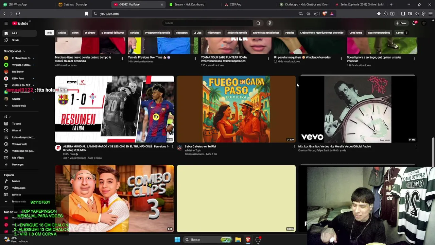Open options menu for Sabor Callejero video
The height and width of the screenshot is (245, 435).
(x=294, y=147)
